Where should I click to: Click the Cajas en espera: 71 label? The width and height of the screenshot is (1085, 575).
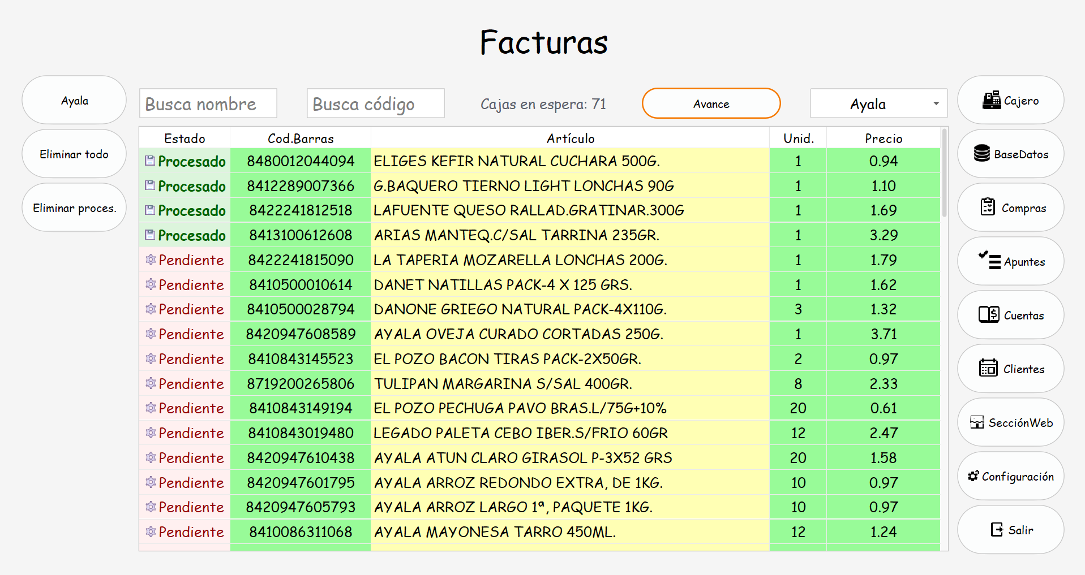543,104
